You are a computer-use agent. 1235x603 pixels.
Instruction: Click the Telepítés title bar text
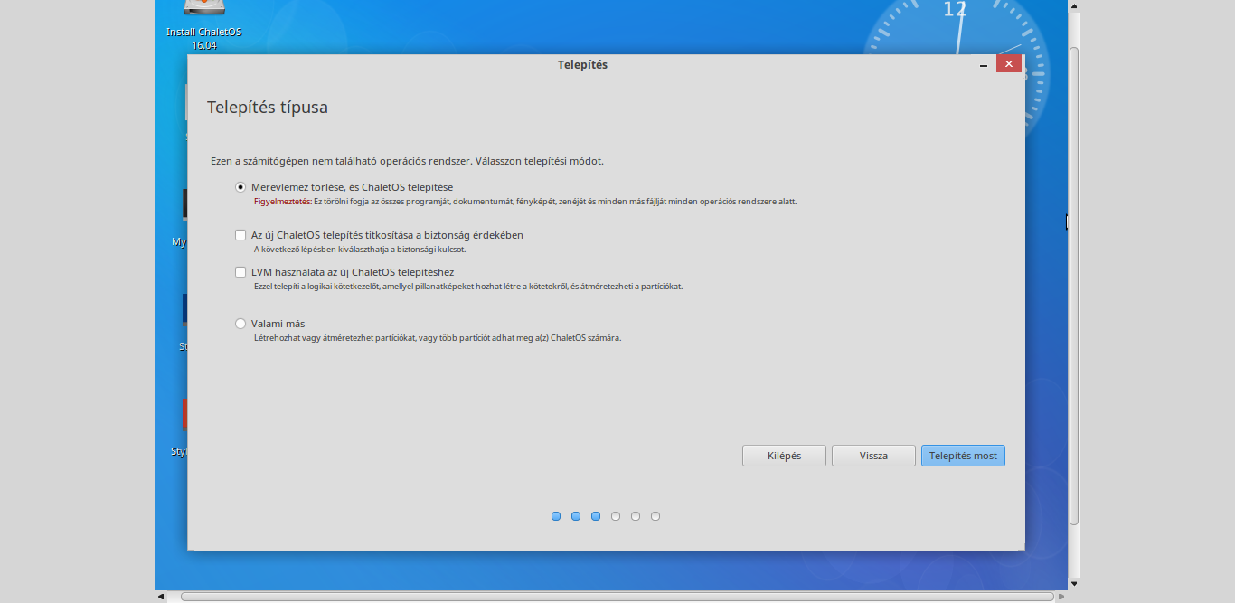tap(582, 65)
